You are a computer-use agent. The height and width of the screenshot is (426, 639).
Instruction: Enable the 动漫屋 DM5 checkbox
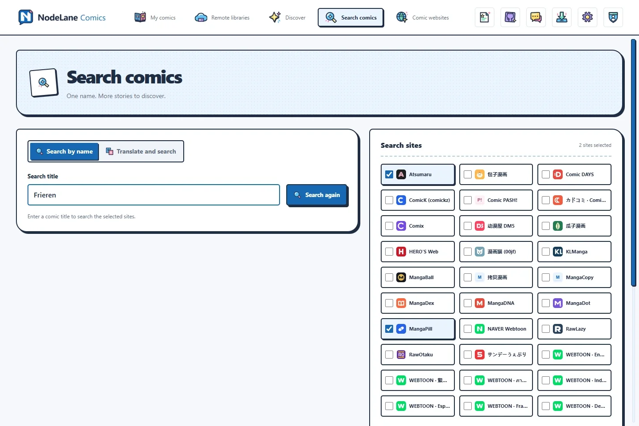[468, 226]
